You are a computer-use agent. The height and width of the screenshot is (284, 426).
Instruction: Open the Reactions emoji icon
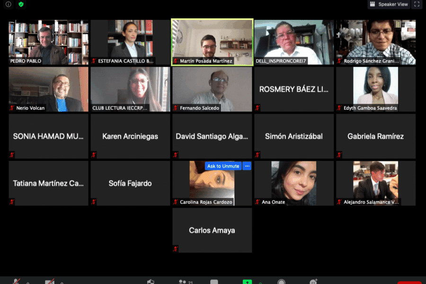tap(313, 282)
